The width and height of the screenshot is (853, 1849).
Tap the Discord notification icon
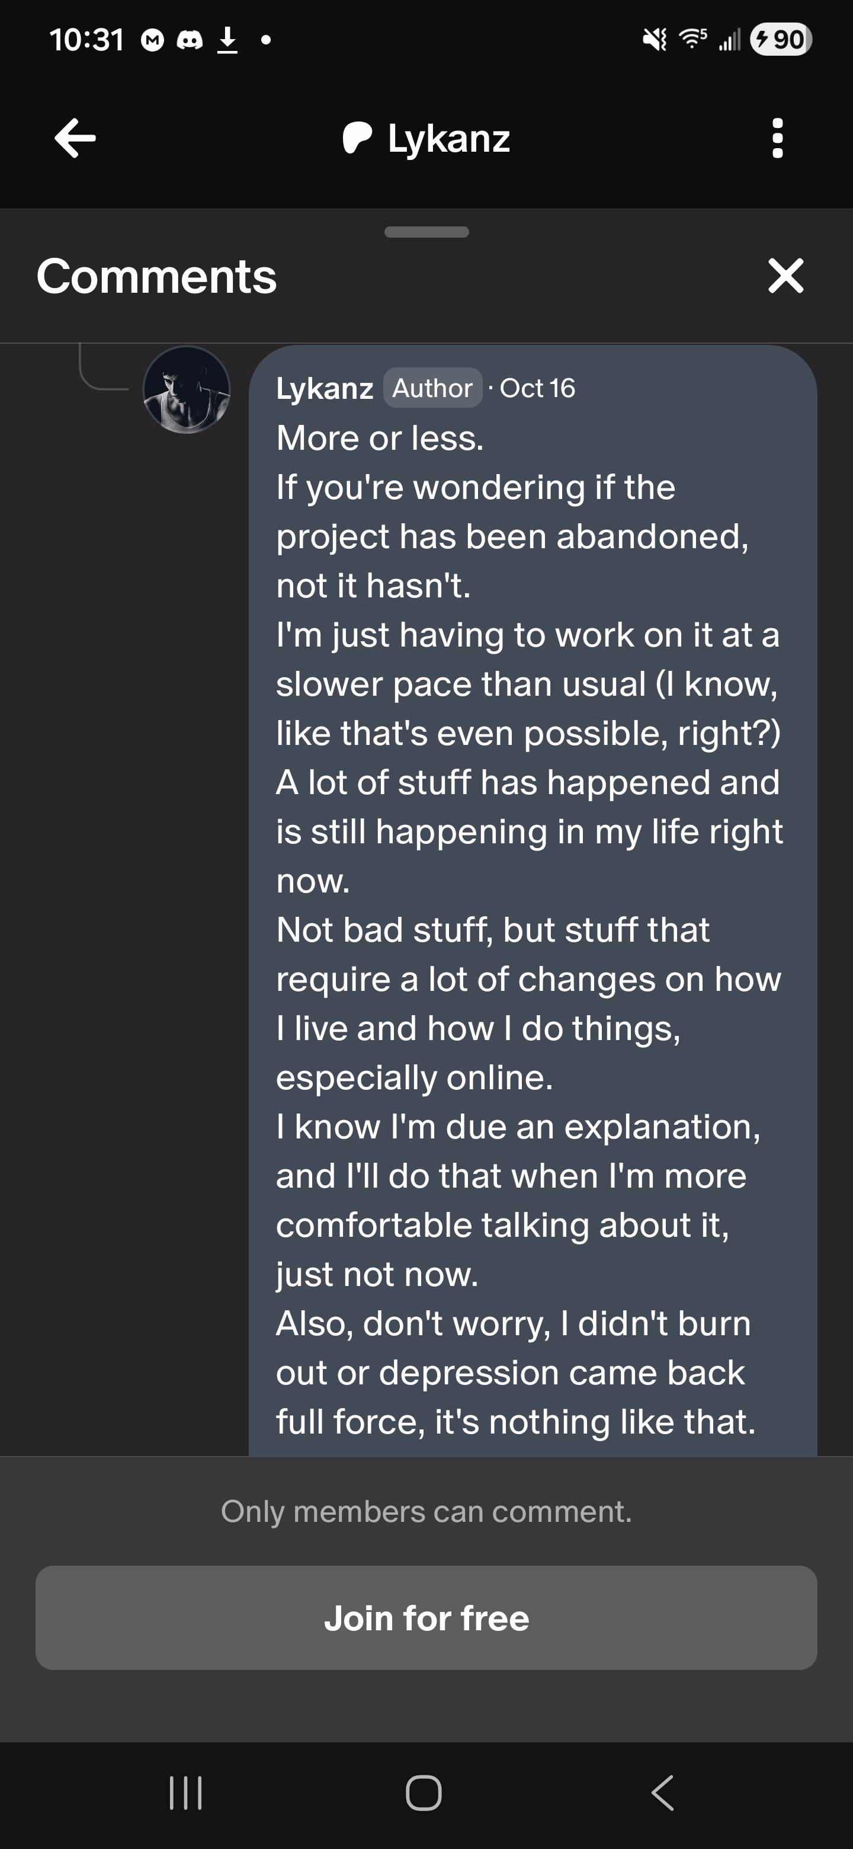[x=190, y=40]
